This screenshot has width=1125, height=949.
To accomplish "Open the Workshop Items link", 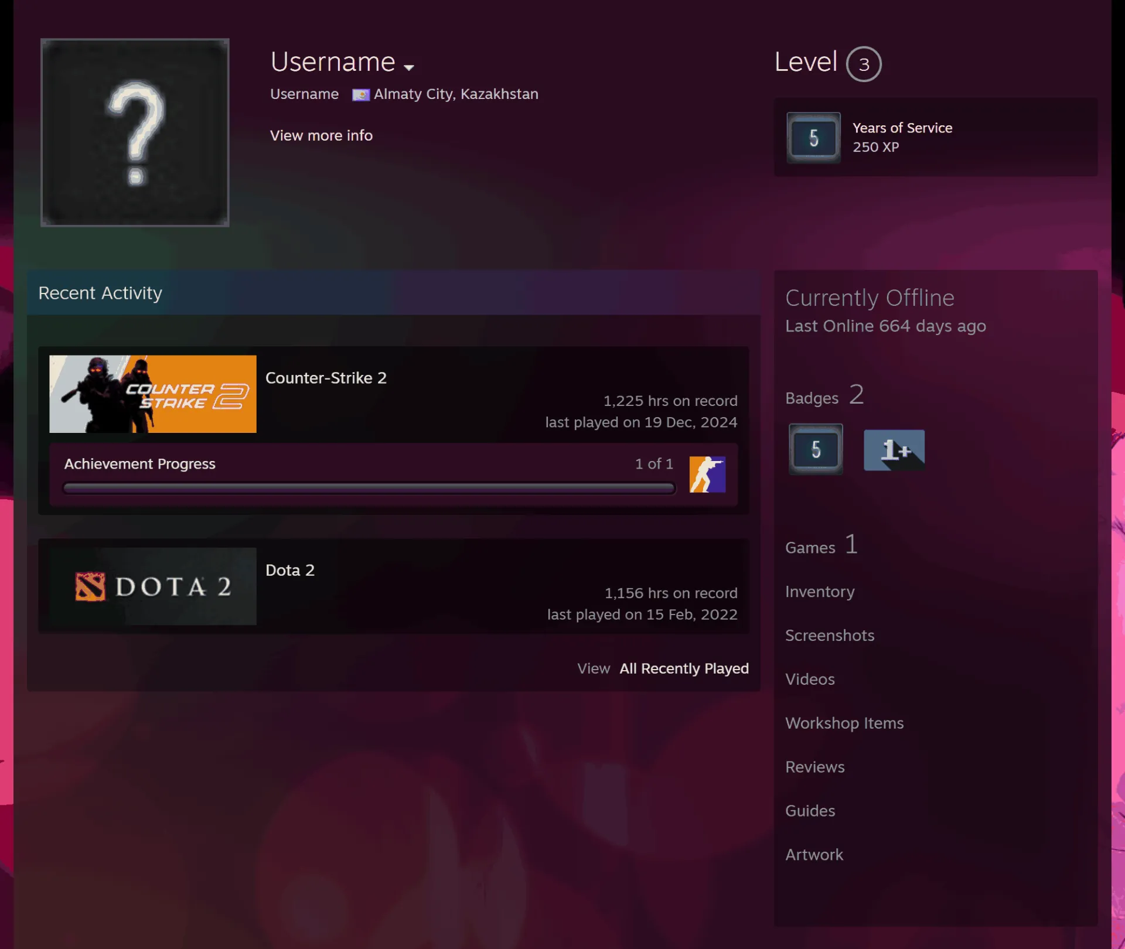I will (x=844, y=723).
